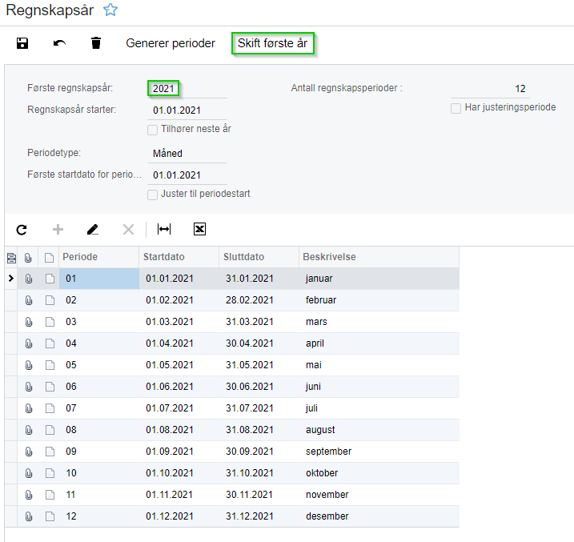Screen dimensions: 574x542
Task: Open note icon for period 01
Action: click(50, 279)
